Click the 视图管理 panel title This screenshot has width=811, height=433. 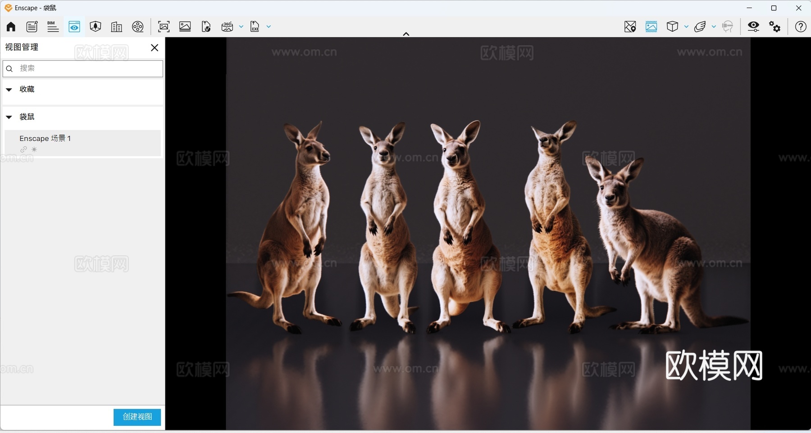(22, 47)
